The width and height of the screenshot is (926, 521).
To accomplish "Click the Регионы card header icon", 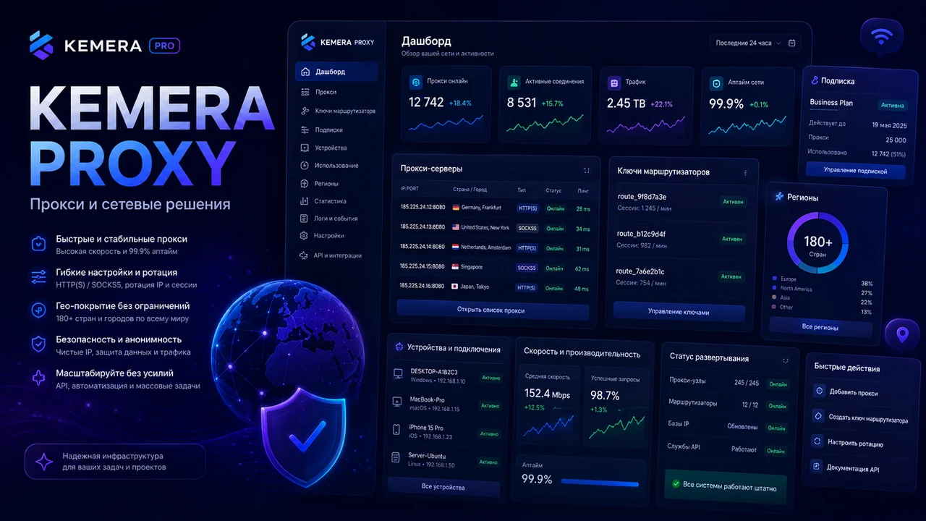I will click(779, 196).
